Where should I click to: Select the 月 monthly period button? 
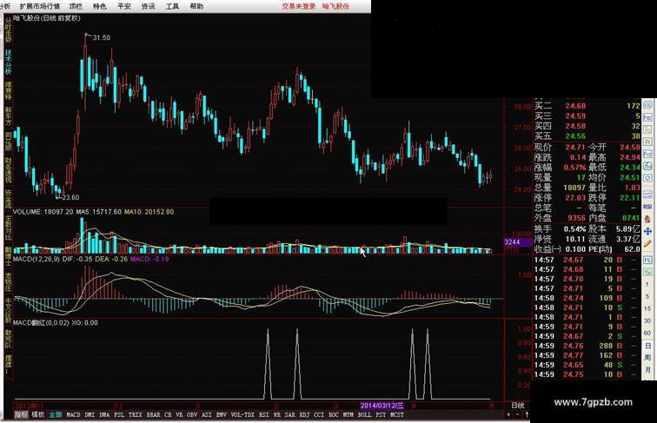[647, 370]
